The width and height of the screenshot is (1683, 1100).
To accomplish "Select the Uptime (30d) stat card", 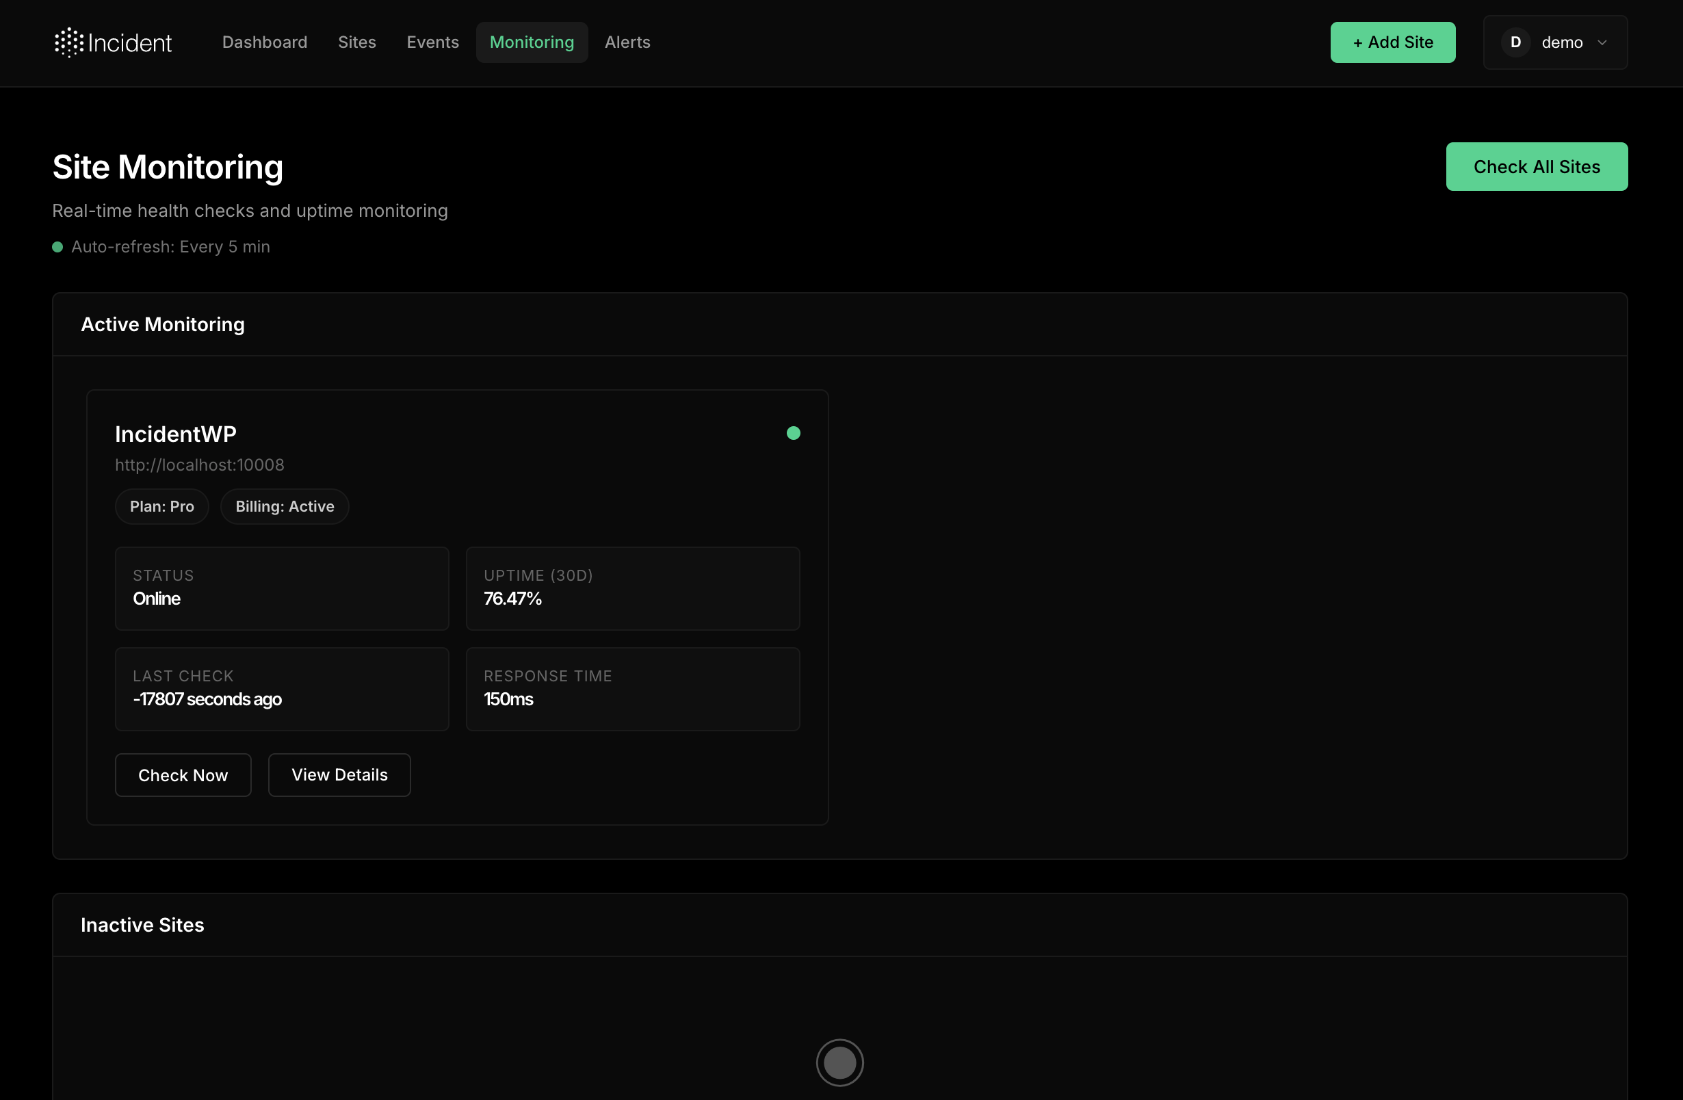I will [x=632, y=588].
